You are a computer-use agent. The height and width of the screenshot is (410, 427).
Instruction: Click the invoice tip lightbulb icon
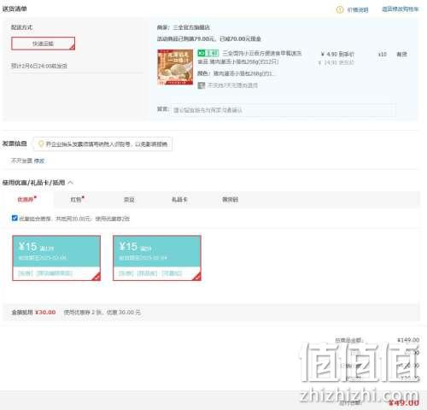(41, 144)
